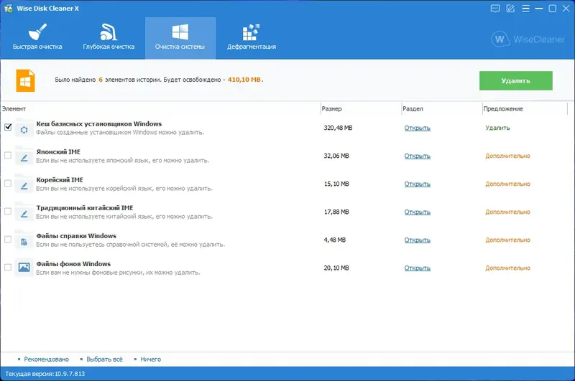Enable Традиционный китайский IME checkbox
575x381 pixels.
(8, 211)
